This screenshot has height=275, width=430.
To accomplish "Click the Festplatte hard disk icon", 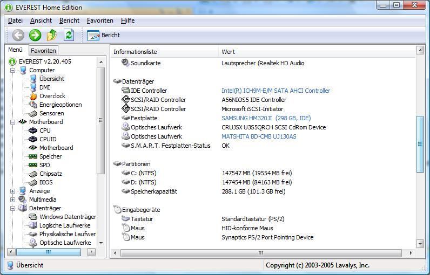I will (126, 118).
